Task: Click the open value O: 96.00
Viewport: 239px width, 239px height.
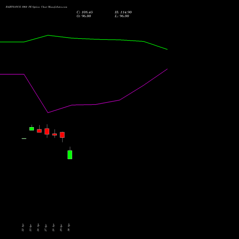Action: click(84, 16)
